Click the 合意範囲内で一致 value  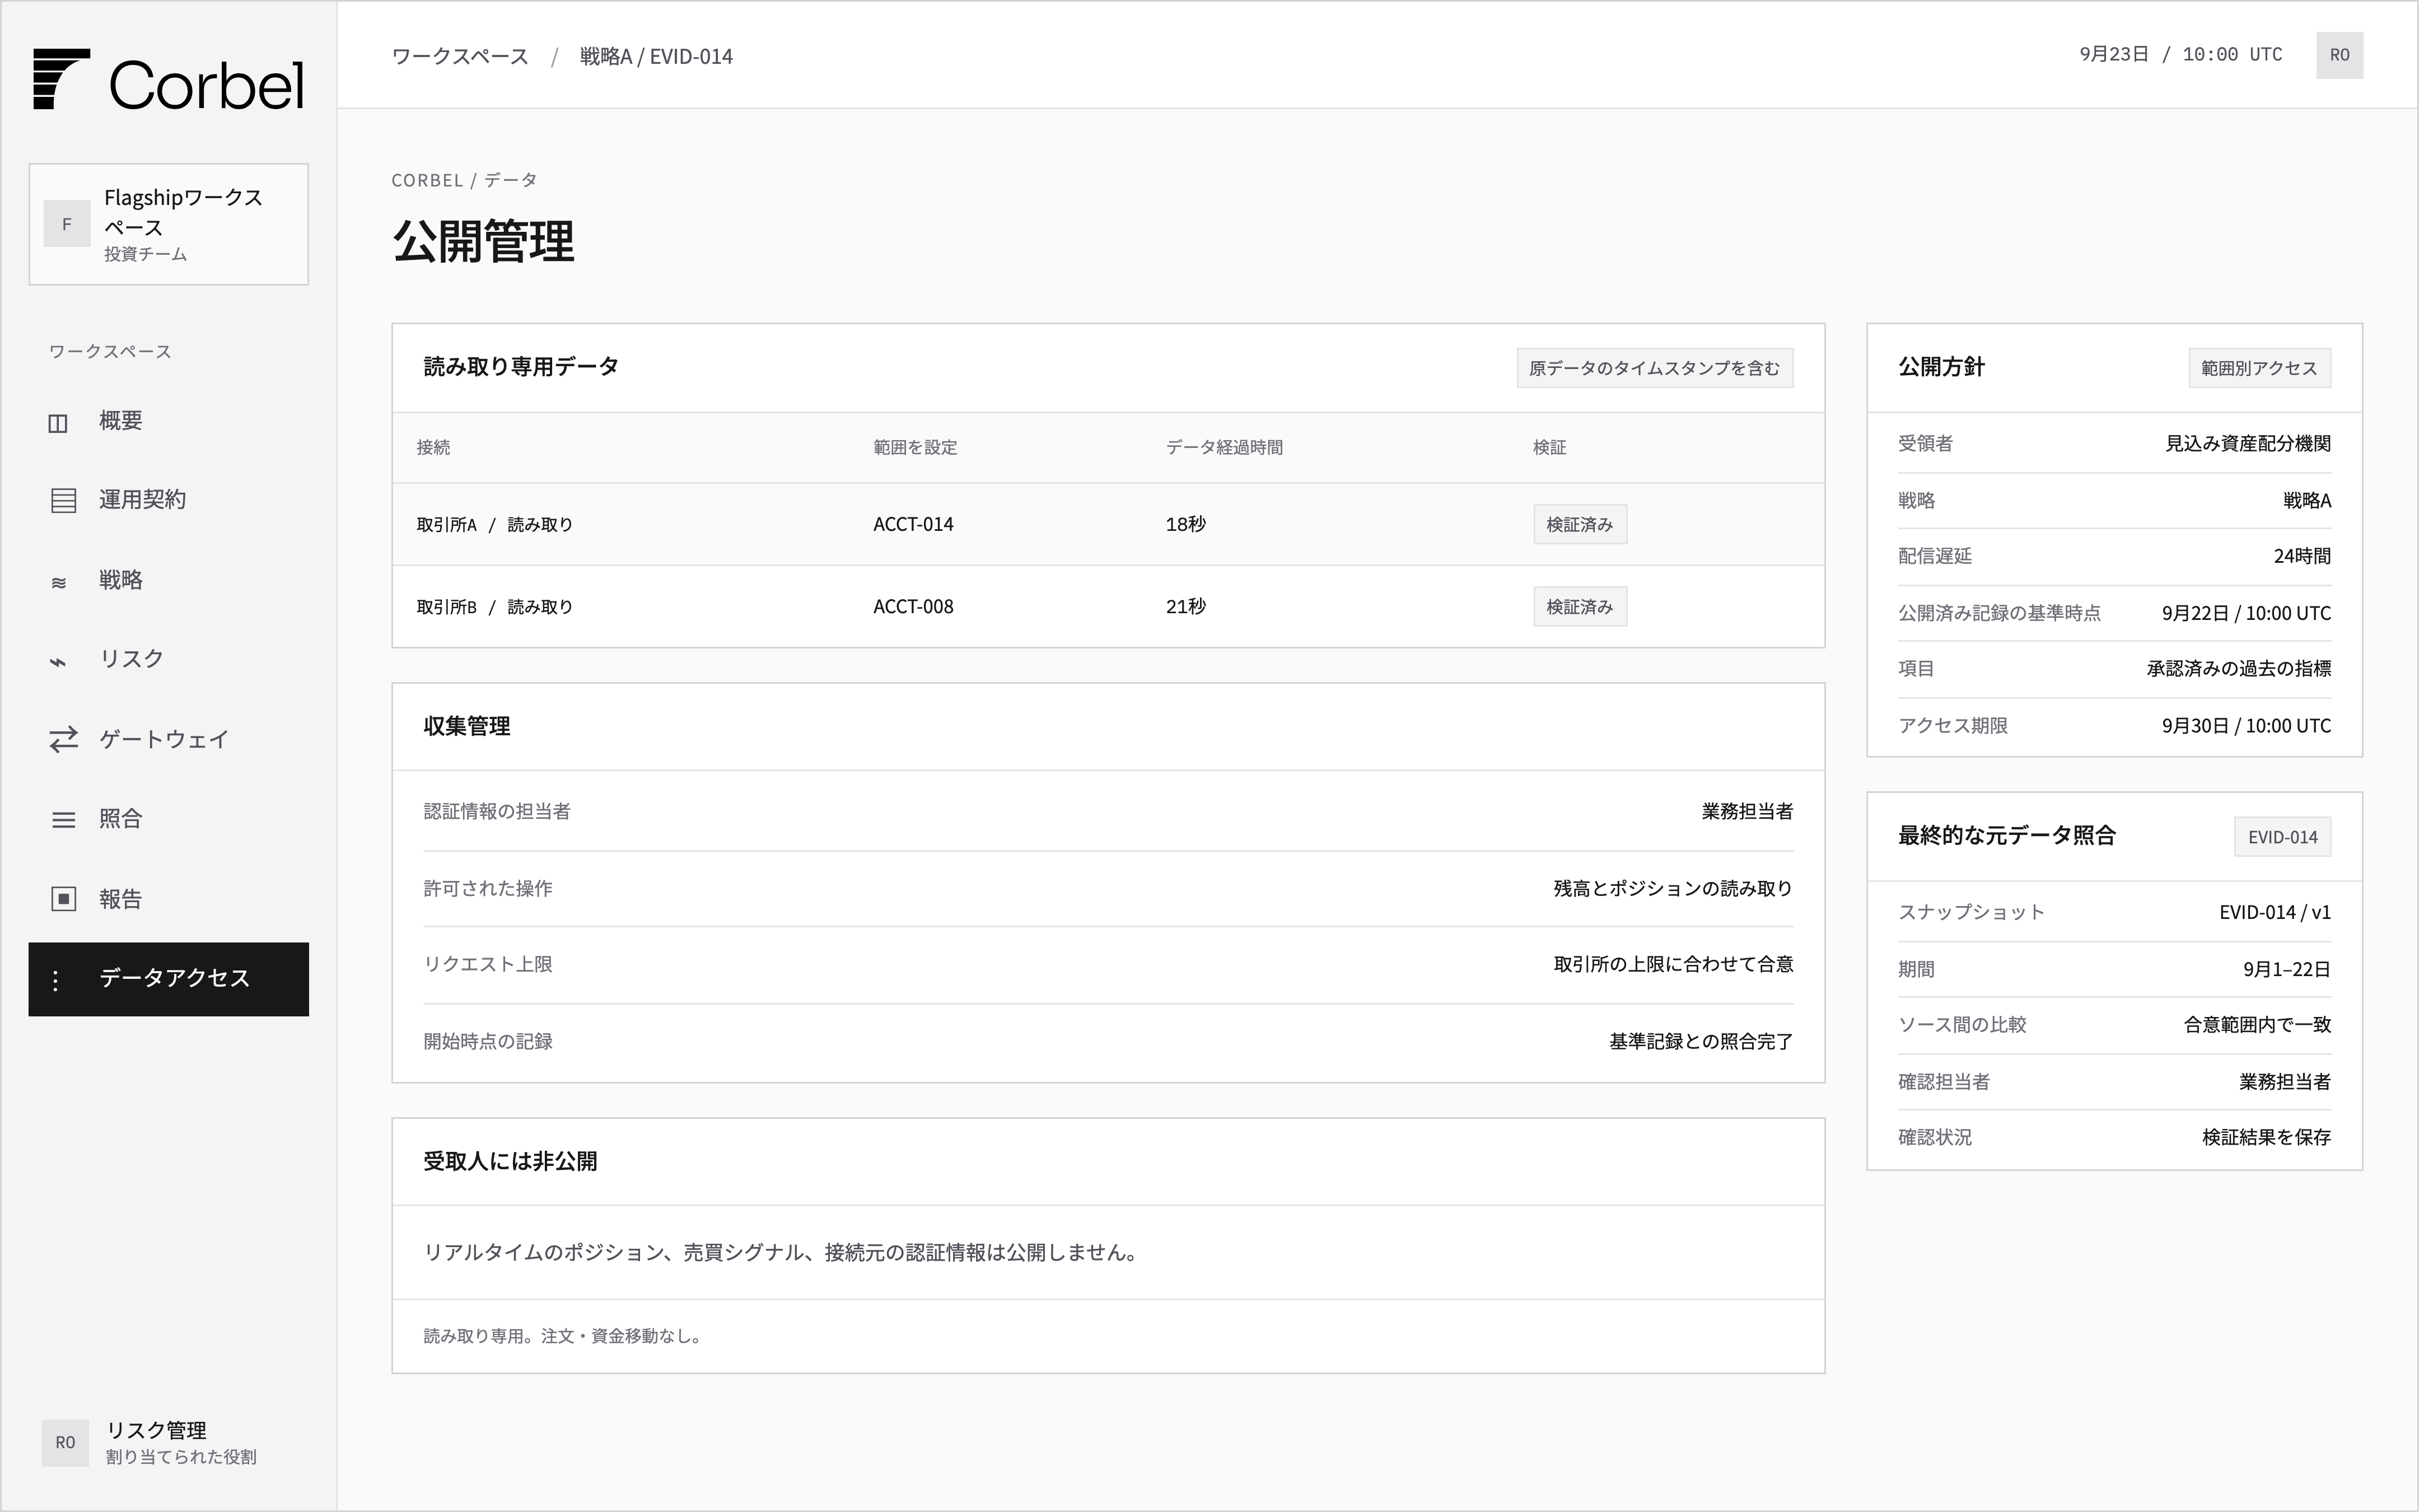click(x=2257, y=1025)
